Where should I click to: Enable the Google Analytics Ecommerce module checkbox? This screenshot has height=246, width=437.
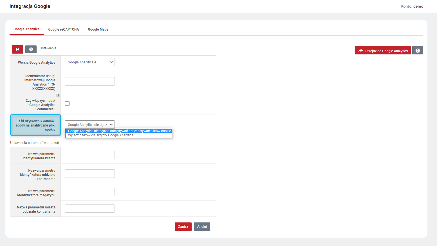click(x=67, y=104)
